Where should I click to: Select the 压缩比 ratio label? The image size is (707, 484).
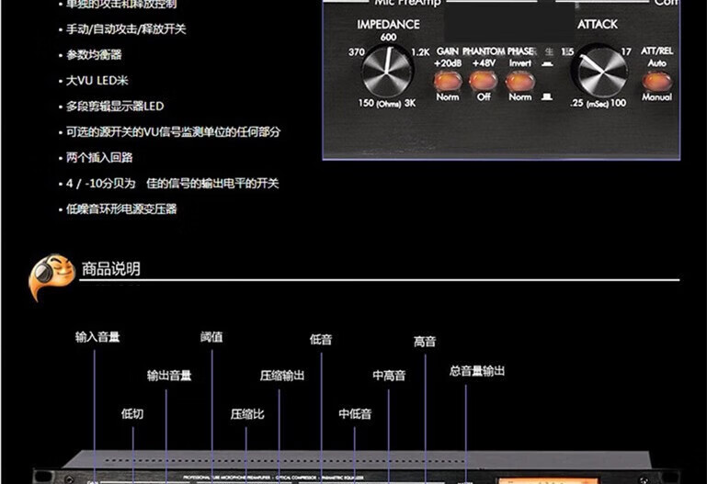247,414
